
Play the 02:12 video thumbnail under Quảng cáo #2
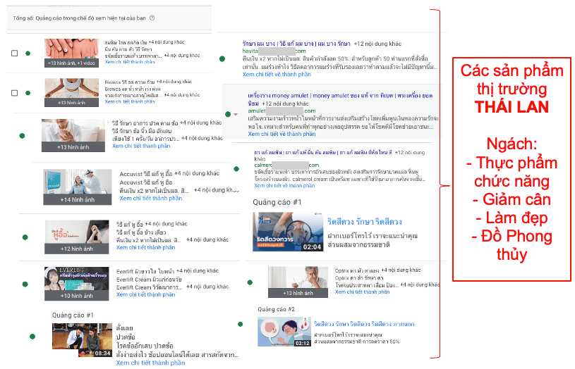[284, 332]
